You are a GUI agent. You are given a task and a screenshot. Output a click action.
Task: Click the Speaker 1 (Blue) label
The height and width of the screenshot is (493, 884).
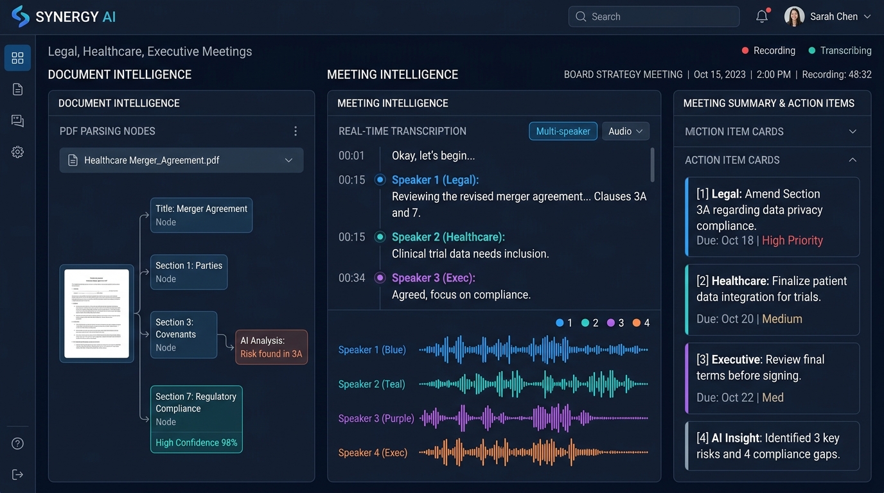click(x=372, y=350)
